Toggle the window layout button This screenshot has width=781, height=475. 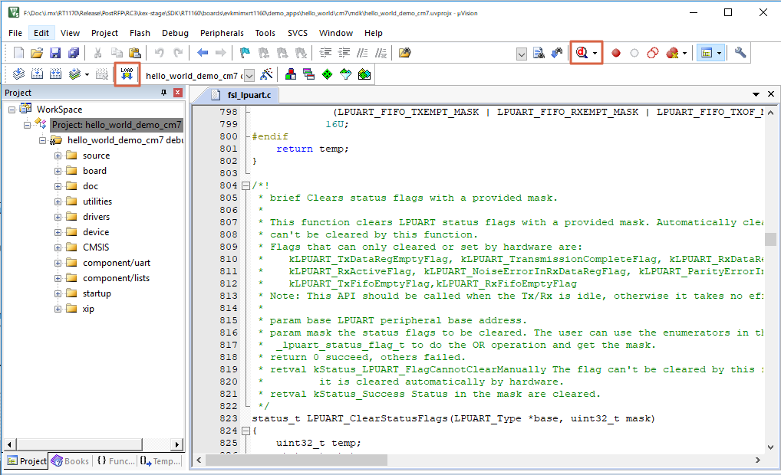pos(707,53)
